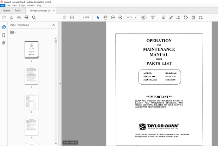The image size is (218, 146).
Task: Click the upload to cloud icon
Action: [x=19, y=18]
